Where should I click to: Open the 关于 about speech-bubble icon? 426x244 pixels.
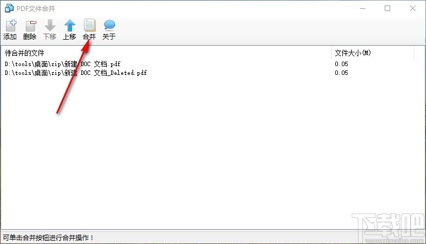click(109, 25)
